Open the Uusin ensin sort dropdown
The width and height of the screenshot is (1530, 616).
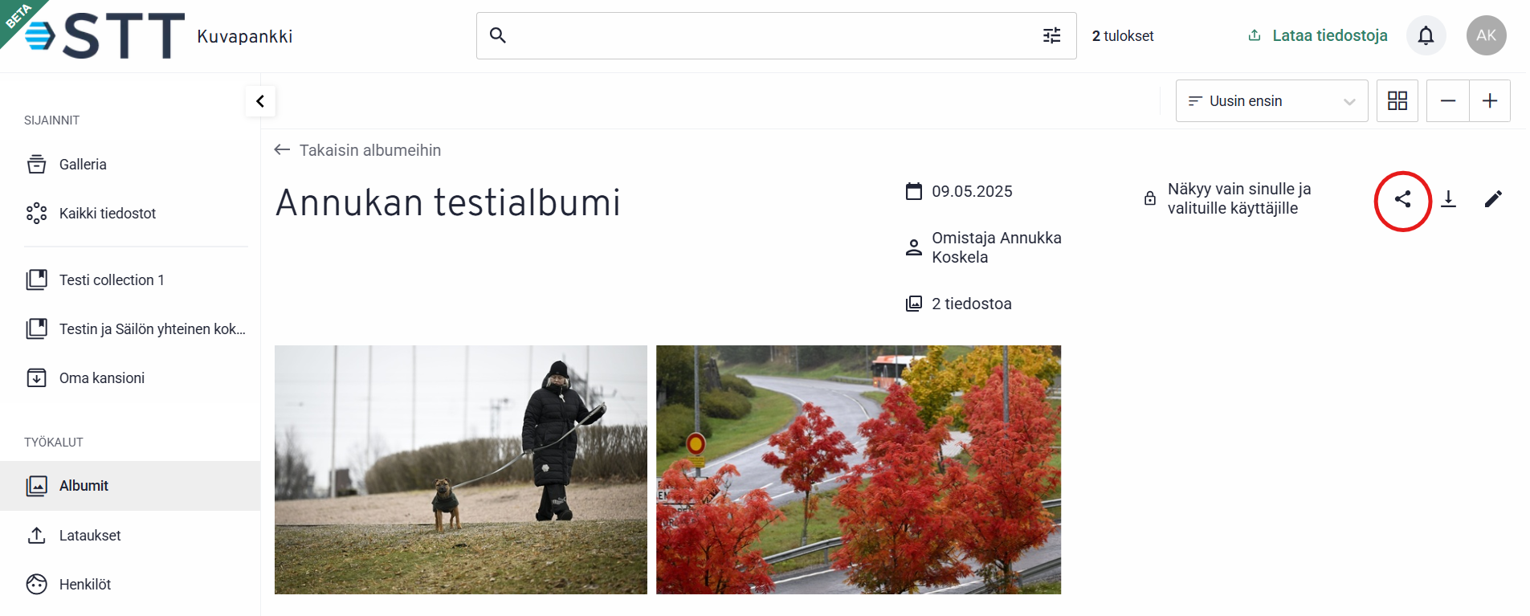coord(1271,100)
